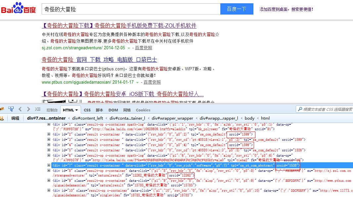Expand the div id="1" node
Screen dimensions: 353x197
49,124
